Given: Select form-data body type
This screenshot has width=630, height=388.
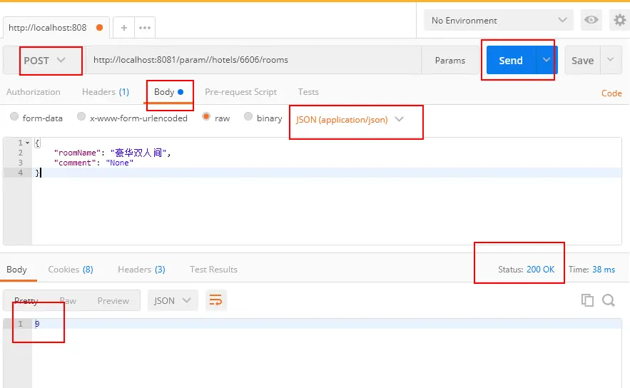Looking at the screenshot, I should (14, 116).
